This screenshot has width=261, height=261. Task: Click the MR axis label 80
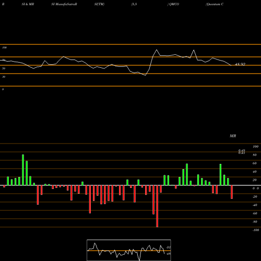255,155
